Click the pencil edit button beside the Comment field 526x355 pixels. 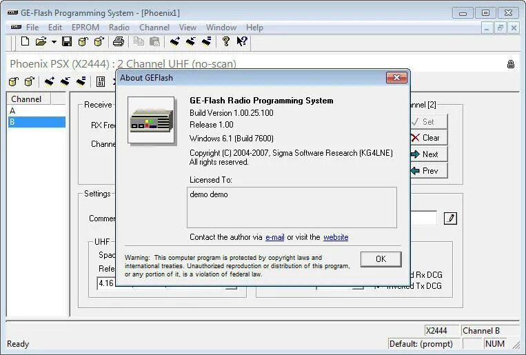pos(450,219)
